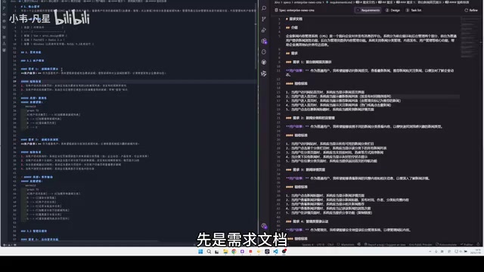
Task: Open Task View on the taskbar
Action: click(217, 252)
